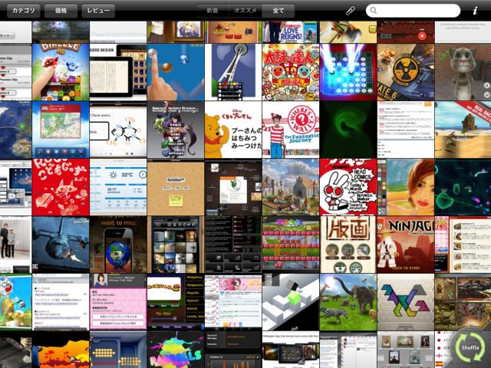This screenshot has width=491, height=368.
Task: Open the photo grid iPhone app thumbnail
Action: coord(176,245)
